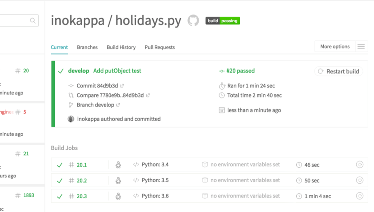
Task: Open job number 20.1
Action: click(81, 165)
